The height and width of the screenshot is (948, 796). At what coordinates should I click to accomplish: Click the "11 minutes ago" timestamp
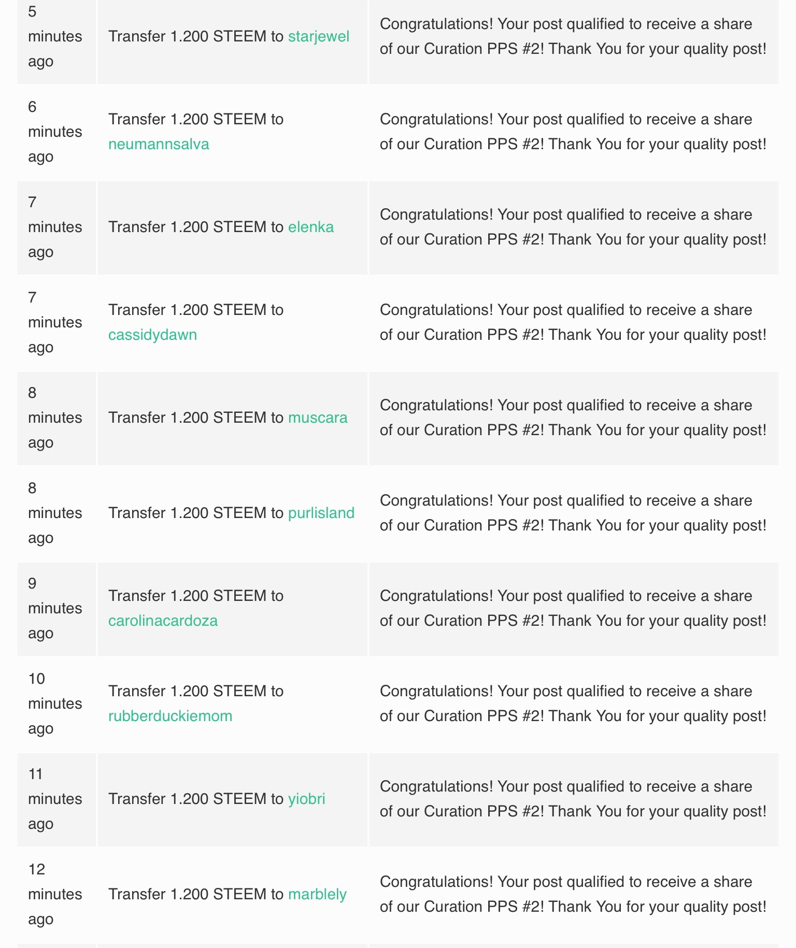pos(54,799)
